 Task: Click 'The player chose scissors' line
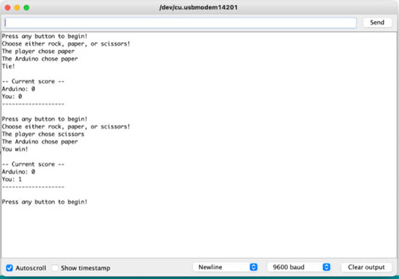tap(43, 134)
